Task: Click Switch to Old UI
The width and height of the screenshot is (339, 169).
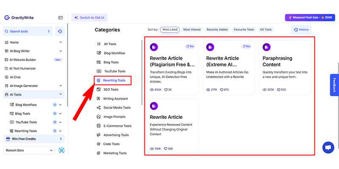Action: coord(89,18)
